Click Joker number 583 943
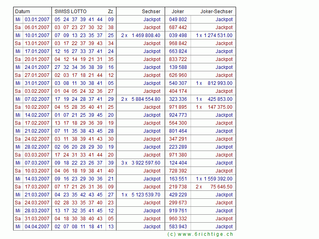 point(178,227)
